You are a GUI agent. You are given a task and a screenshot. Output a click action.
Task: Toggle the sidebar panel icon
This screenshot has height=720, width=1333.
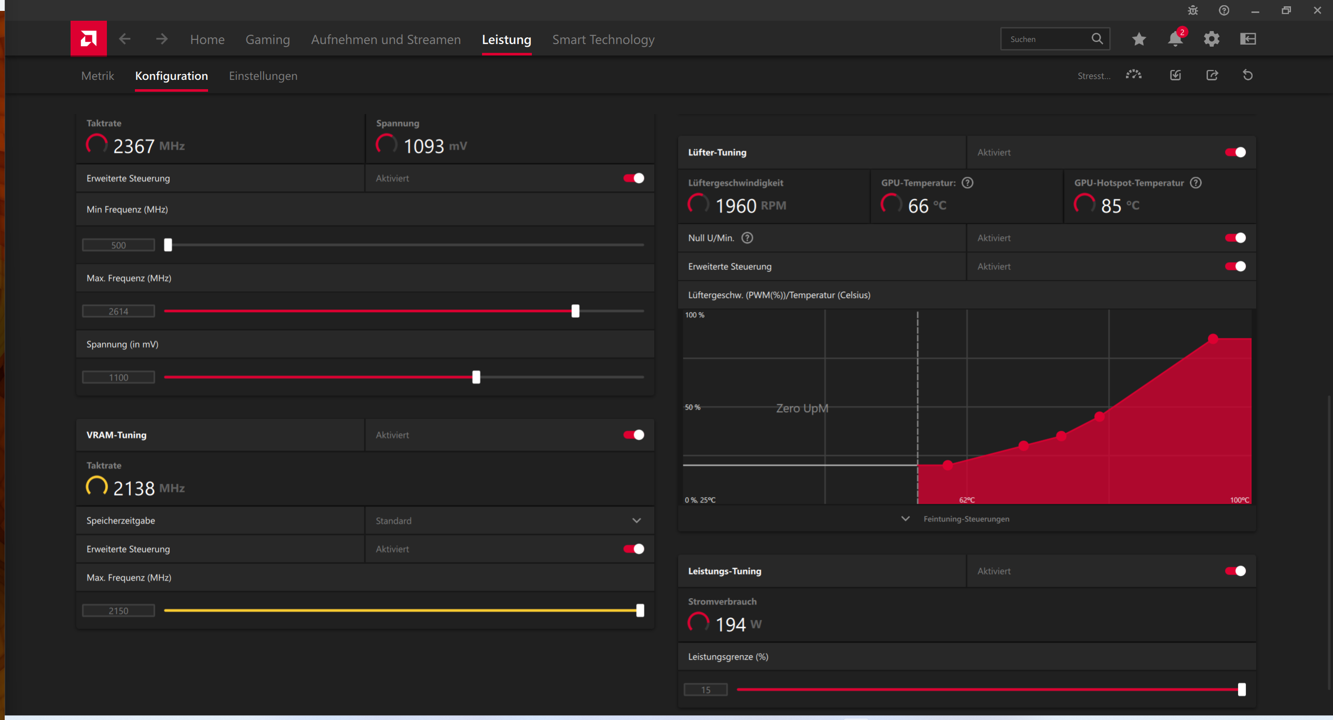point(1248,39)
